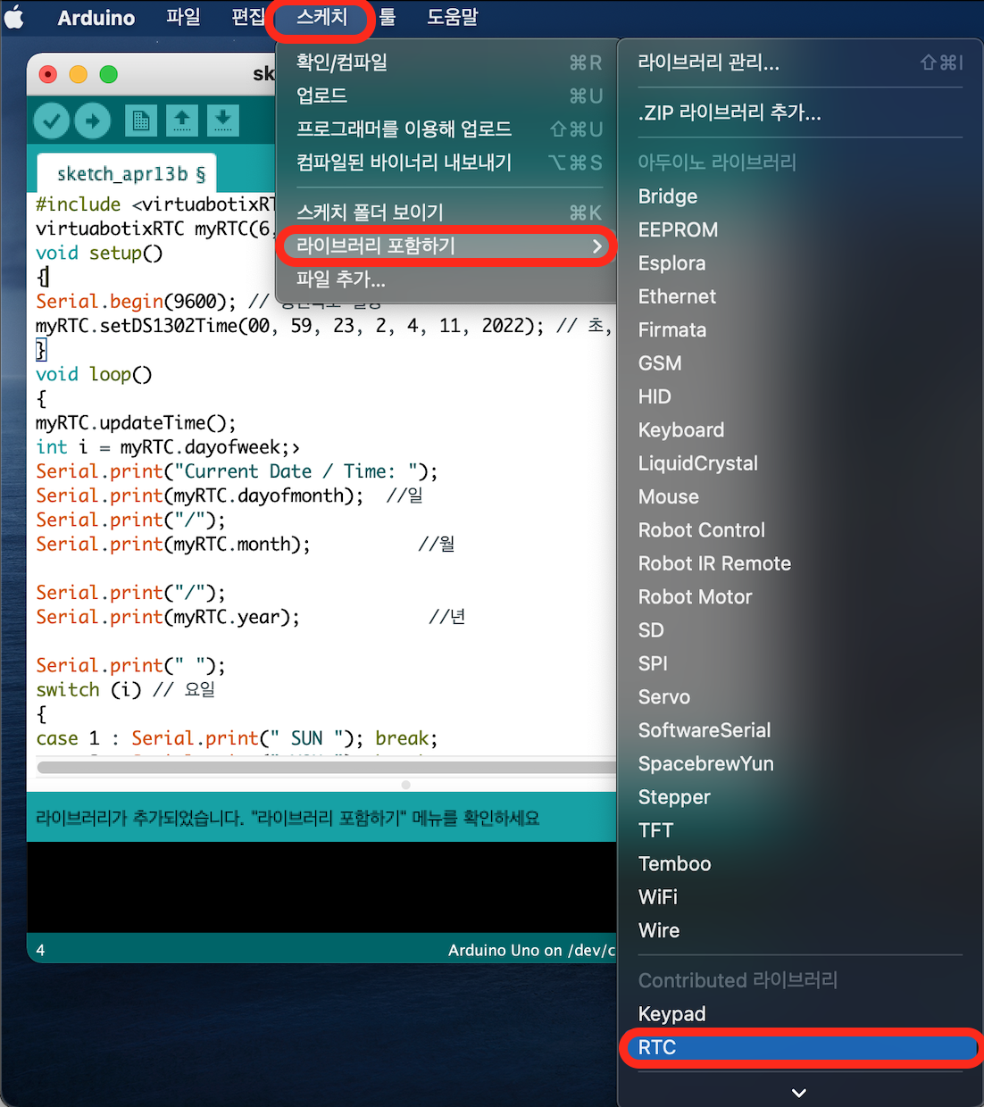The height and width of the screenshot is (1107, 984).
Task: Include the Robot Control library
Action: click(800, 530)
